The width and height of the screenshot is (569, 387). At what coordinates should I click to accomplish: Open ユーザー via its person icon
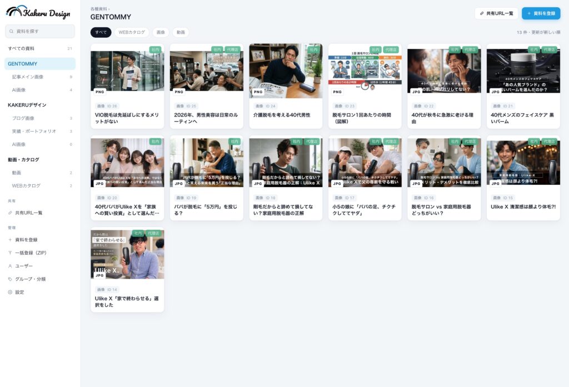pyautogui.click(x=10, y=266)
